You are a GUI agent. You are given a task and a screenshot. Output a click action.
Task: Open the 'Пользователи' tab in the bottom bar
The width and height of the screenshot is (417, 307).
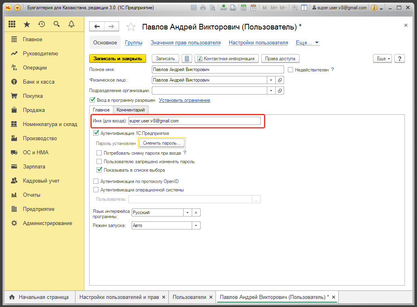pyautogui.click(x=189, y=297)
